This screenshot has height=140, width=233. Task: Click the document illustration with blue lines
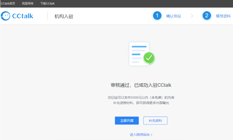click(x=139, y=54)
